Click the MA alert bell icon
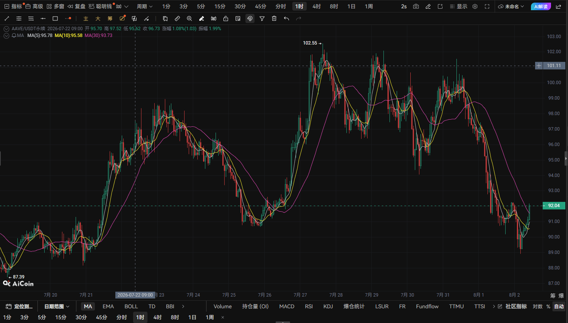Viewport: 568px width, 323px height. point(14,35)
